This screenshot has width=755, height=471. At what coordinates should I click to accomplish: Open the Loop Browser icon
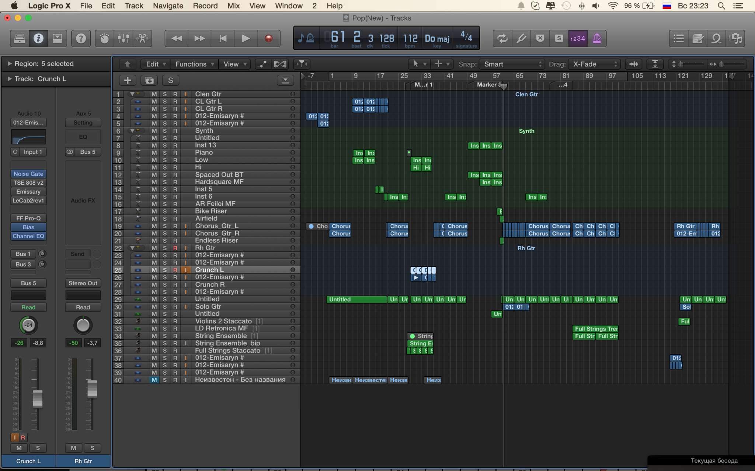tap(716, 38)
